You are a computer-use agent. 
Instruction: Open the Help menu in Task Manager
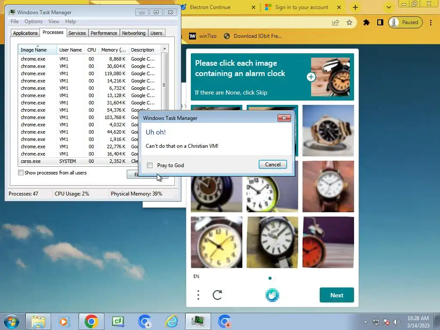click(70, 21)
